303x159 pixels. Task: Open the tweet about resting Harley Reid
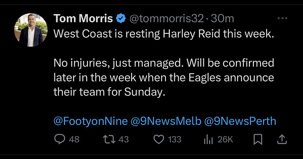pos(164,63)
